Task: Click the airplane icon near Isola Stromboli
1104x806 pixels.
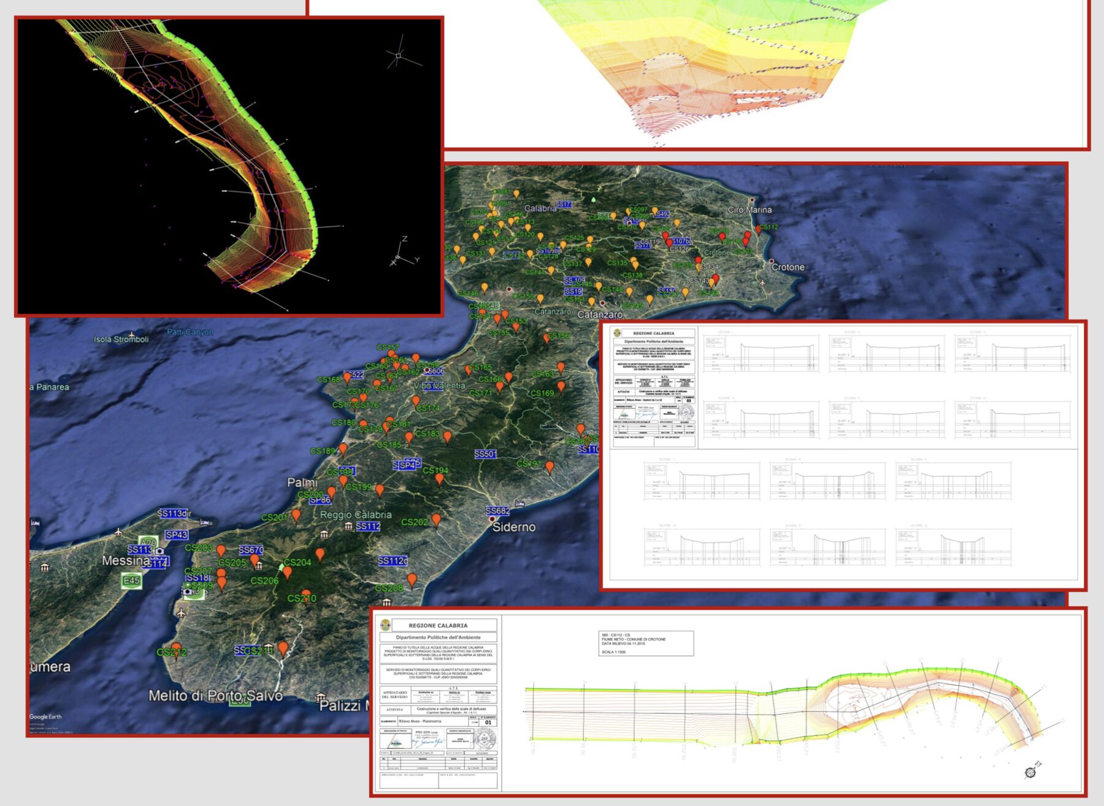Action: point(131,335)
